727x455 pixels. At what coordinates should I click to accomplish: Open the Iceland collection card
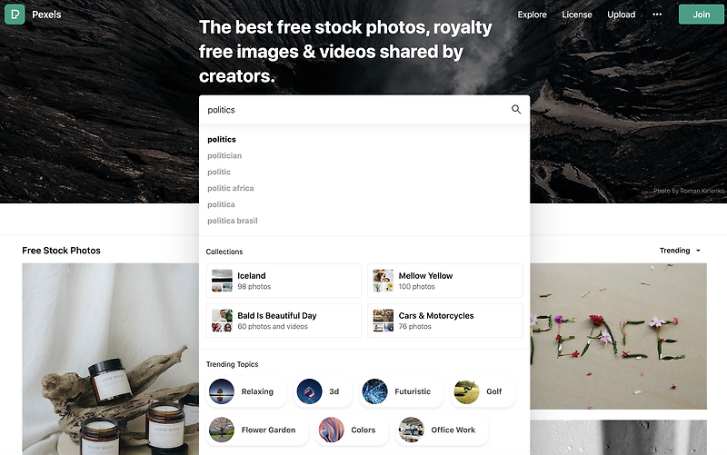[284, 281]
